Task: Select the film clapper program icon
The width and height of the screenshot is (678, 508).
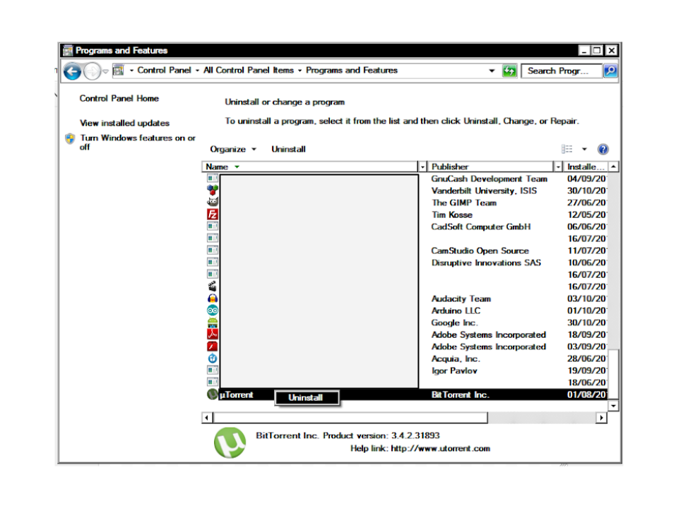Action: [213, 286]
